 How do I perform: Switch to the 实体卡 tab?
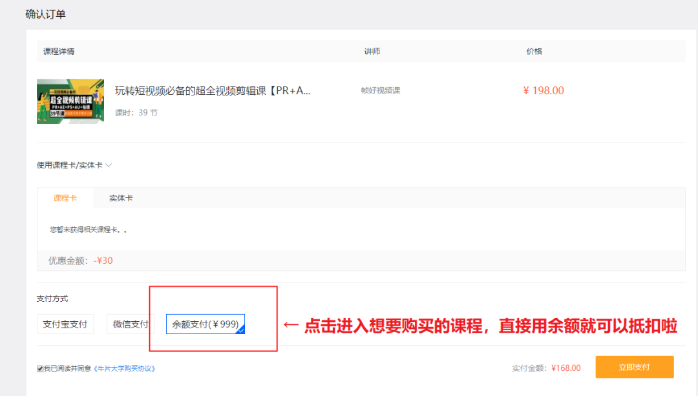pos(121,198)
